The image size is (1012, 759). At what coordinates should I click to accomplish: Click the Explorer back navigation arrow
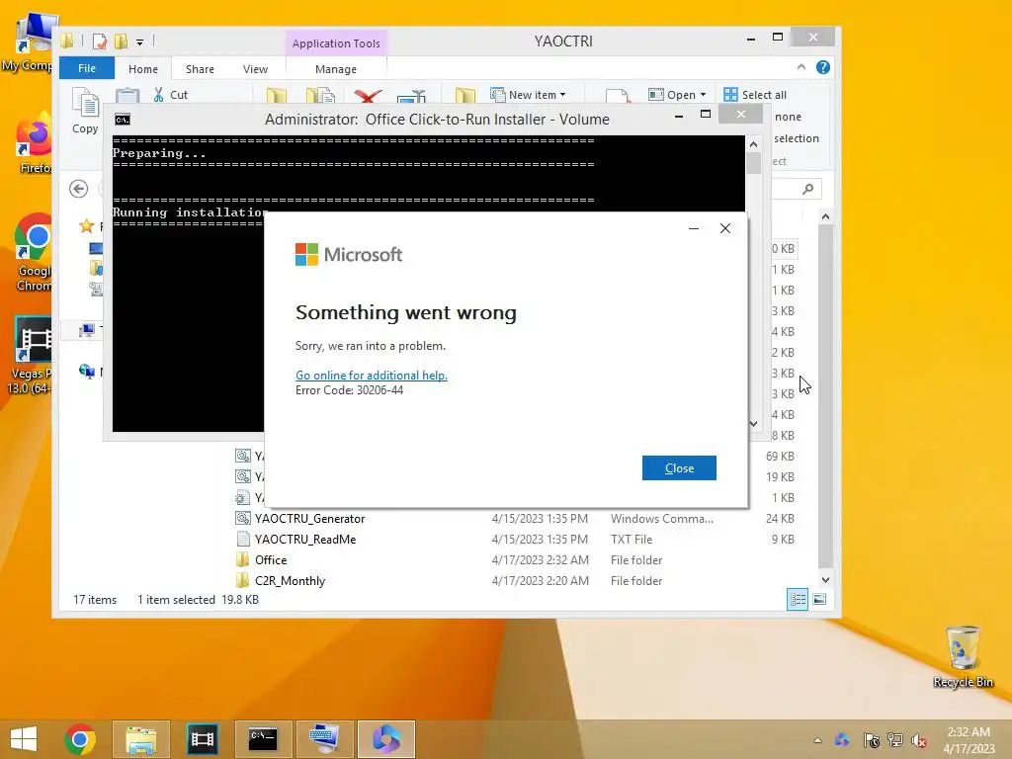(79, 189)
